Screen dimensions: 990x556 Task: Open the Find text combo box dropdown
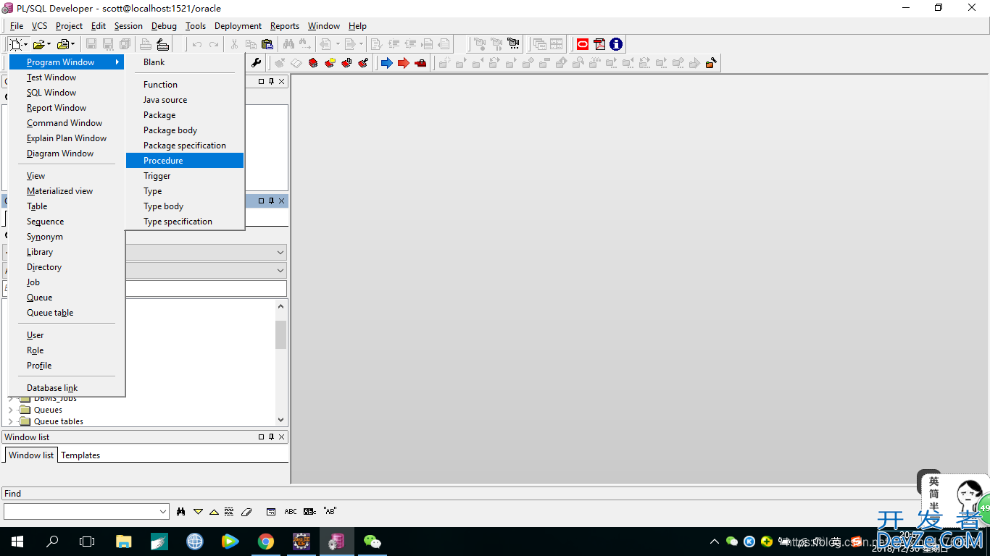(163, 512)
